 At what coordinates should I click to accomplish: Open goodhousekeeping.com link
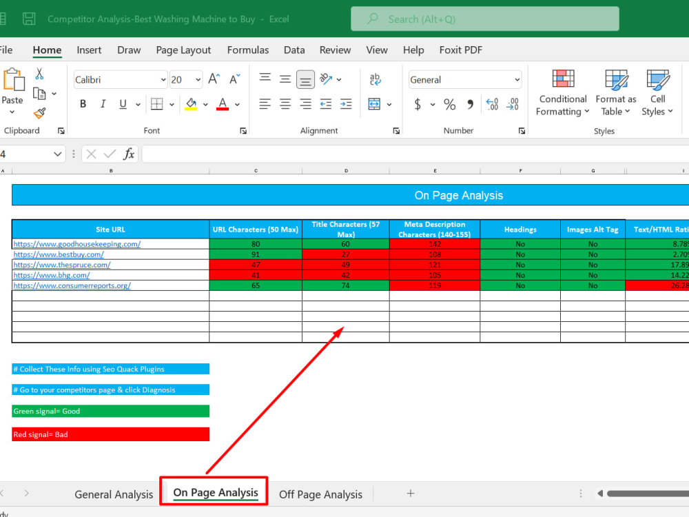point(77,243)
